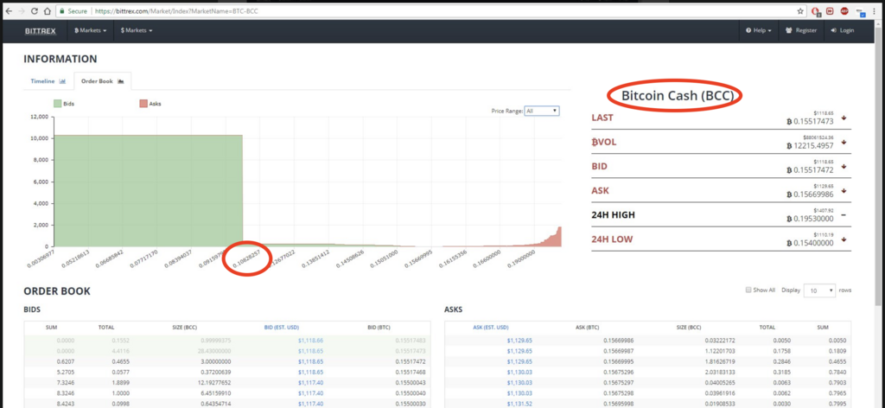Open the Chrome three-dot menu
The width and height of the screenshot is (885, 408).
pos(876,10)
